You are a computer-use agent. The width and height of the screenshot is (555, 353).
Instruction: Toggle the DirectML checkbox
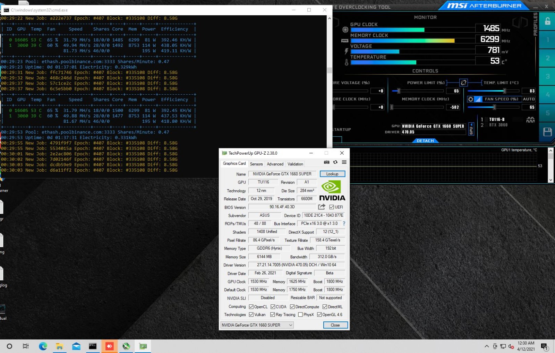325,307
